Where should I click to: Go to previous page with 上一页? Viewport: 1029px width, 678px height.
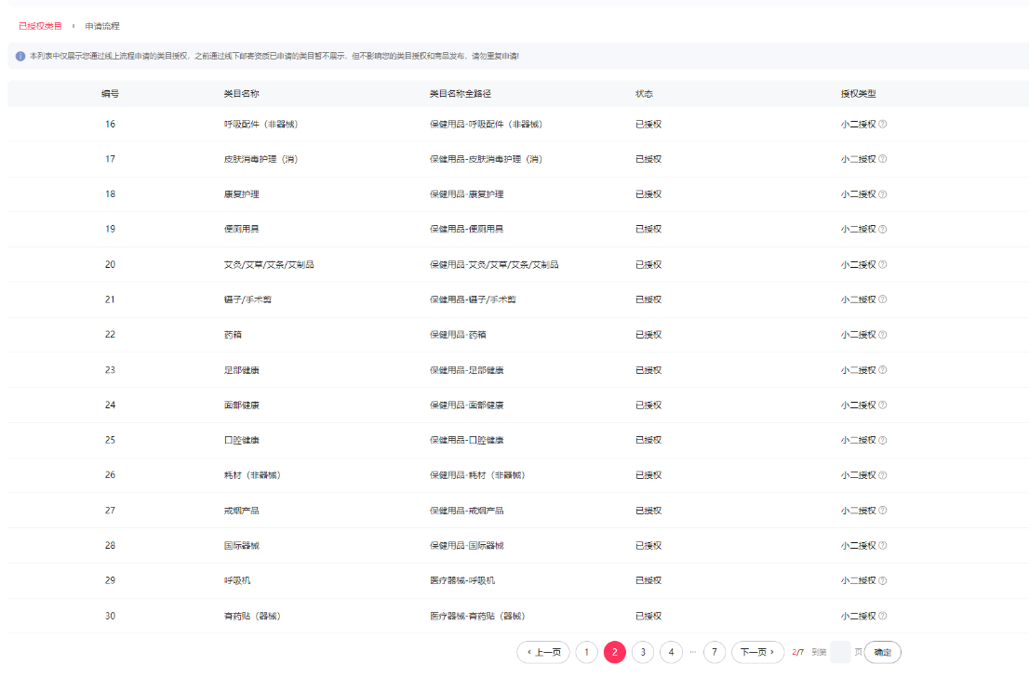(x=543, y=653)
